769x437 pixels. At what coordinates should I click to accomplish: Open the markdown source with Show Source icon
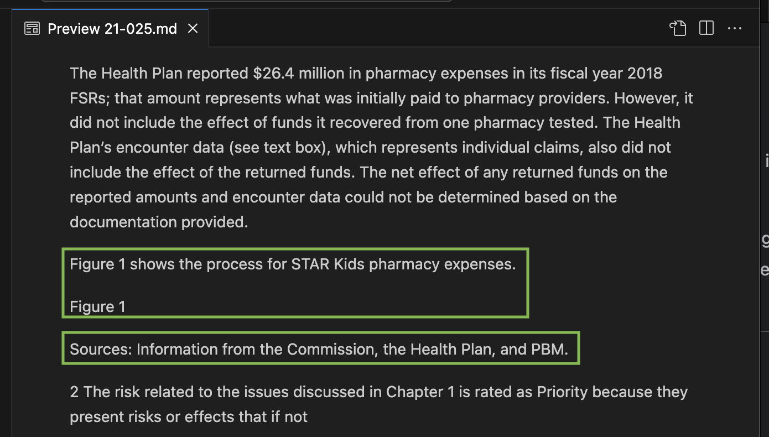pyautogui.click(x=678, y=28)
